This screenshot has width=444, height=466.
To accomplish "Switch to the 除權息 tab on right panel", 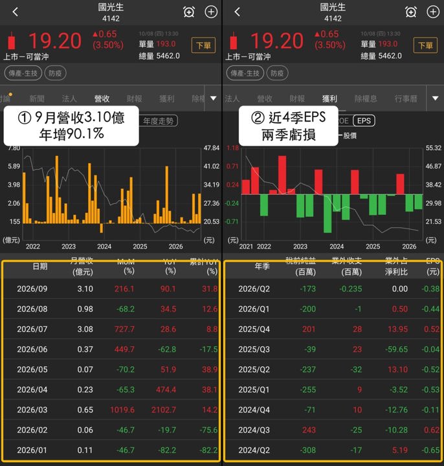I will [366, 98].
